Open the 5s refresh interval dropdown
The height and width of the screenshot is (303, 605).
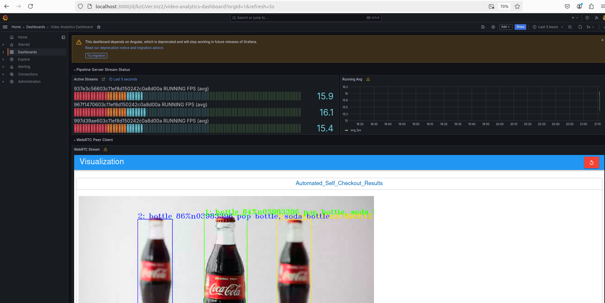click(590, 27)
